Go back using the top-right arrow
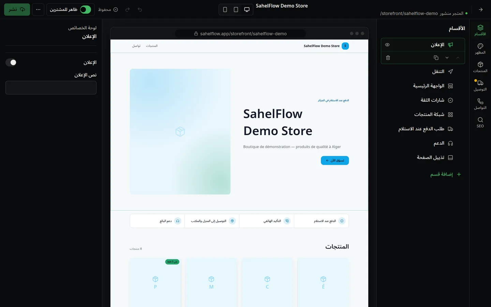 (x=481, y=10)
